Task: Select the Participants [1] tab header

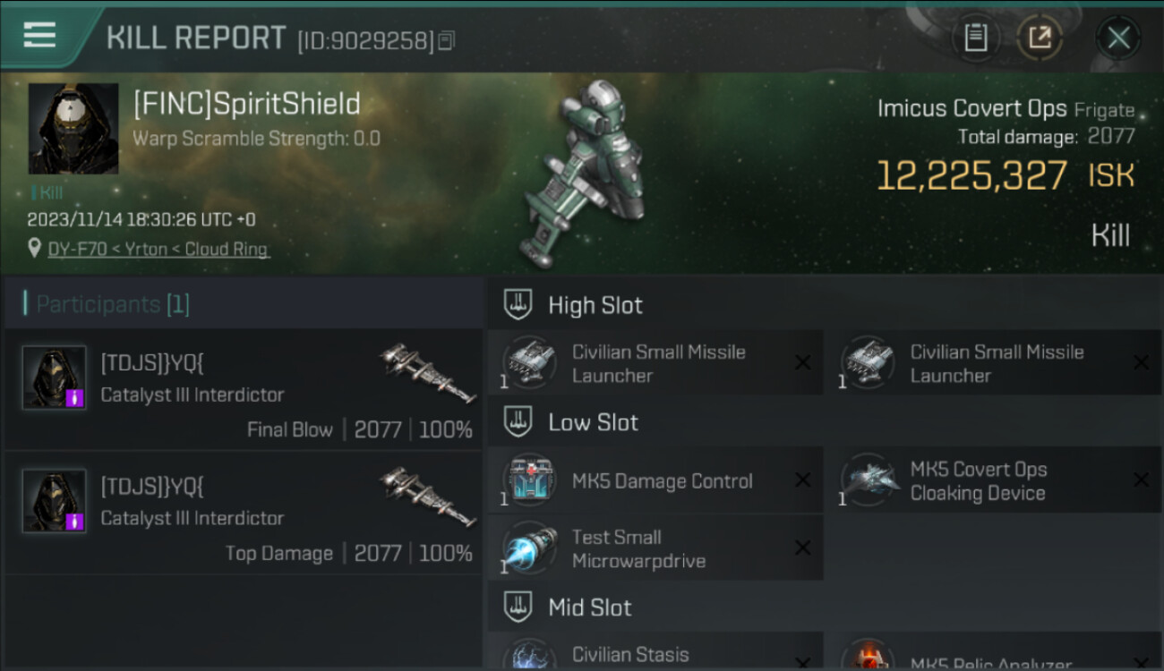Action: [x=244, y=304]
